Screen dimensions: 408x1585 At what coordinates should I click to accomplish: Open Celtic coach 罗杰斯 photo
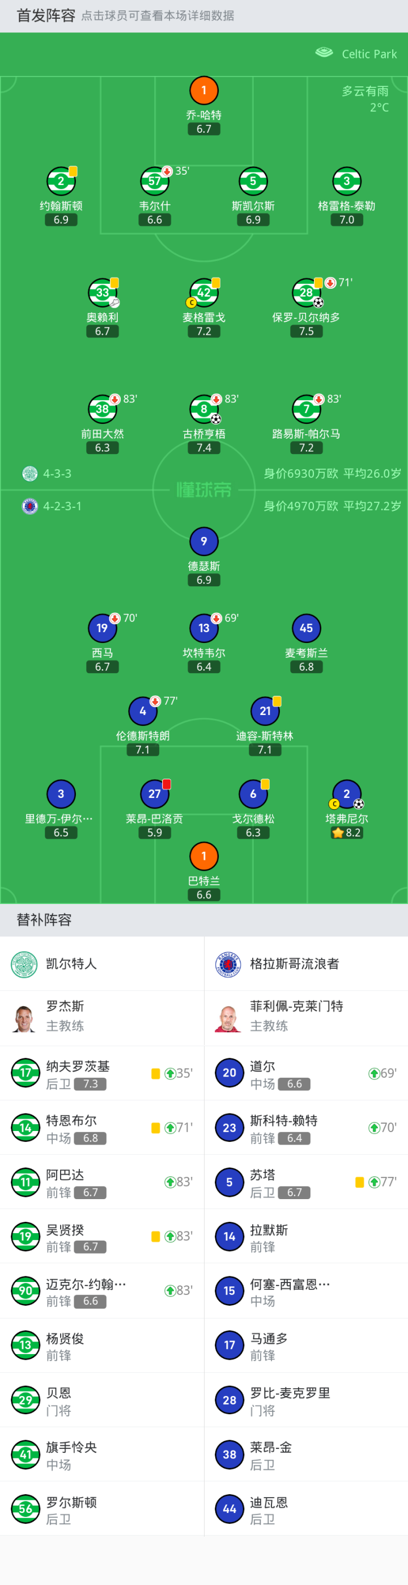(24, 1018)
